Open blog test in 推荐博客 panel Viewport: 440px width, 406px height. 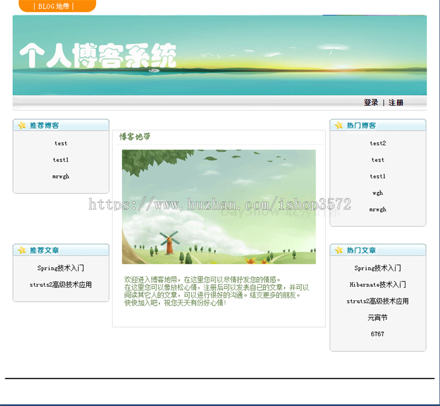(x=61, y=143)
